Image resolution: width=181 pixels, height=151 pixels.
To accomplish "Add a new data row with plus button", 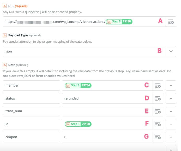I will pos(171,149).
